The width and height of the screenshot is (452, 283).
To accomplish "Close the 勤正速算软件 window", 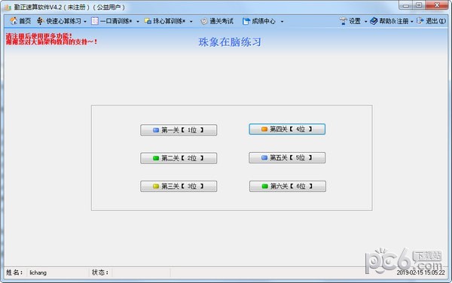I will (x=437, y=5).
